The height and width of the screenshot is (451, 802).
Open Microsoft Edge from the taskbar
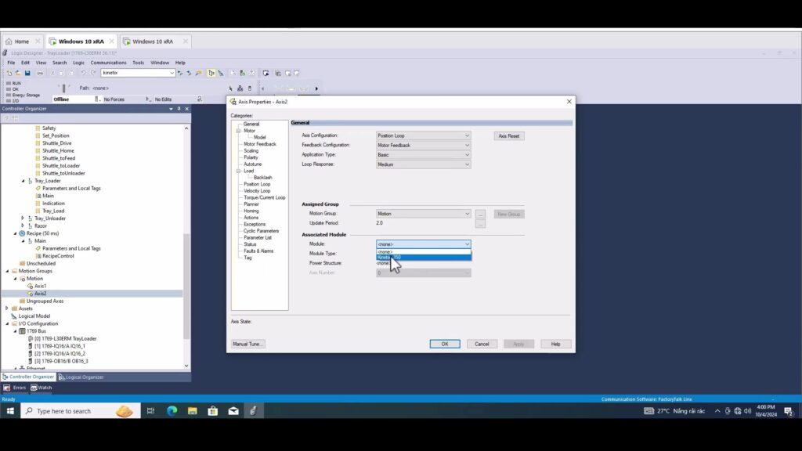(x=172, y=411)
